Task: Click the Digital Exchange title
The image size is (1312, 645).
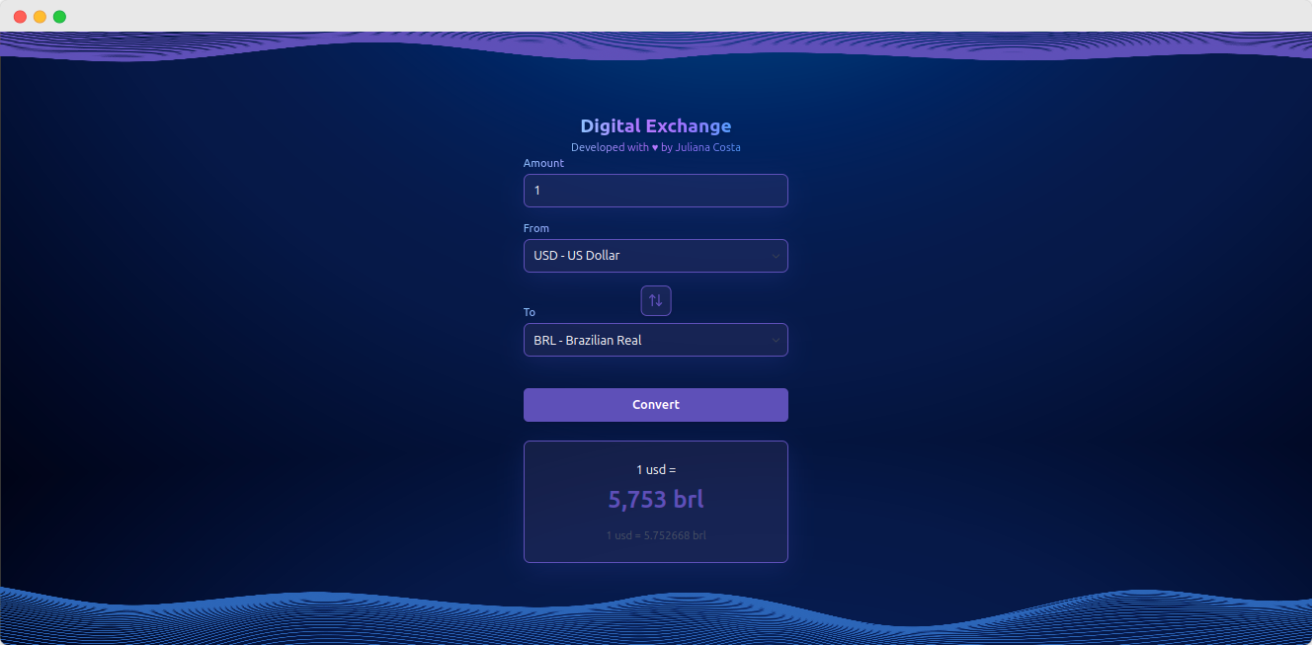Action: point(655,125)
